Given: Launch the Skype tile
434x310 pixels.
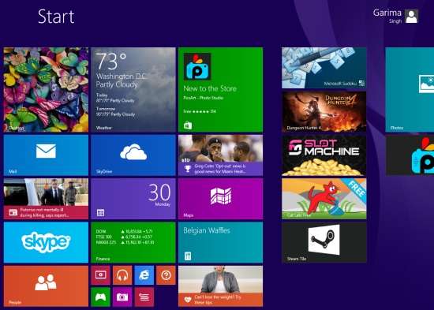Looking at the screenshot, I should (46, 242).
